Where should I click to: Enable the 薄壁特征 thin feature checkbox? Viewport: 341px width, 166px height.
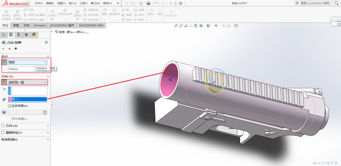3,132
